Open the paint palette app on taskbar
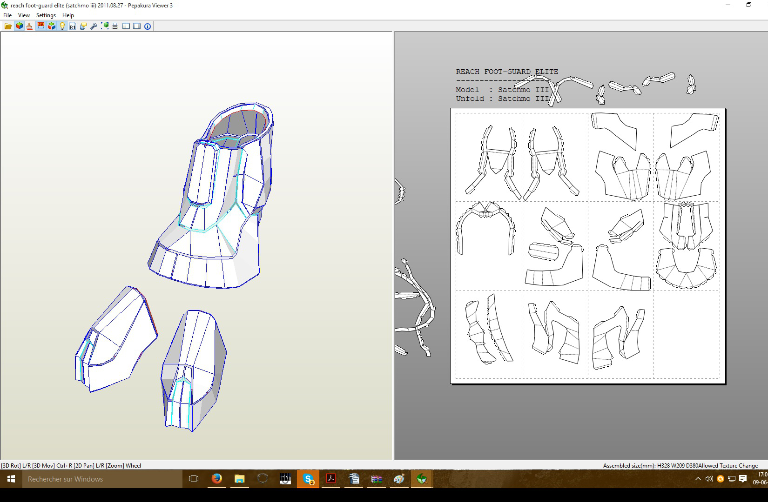 click(399, 479)
